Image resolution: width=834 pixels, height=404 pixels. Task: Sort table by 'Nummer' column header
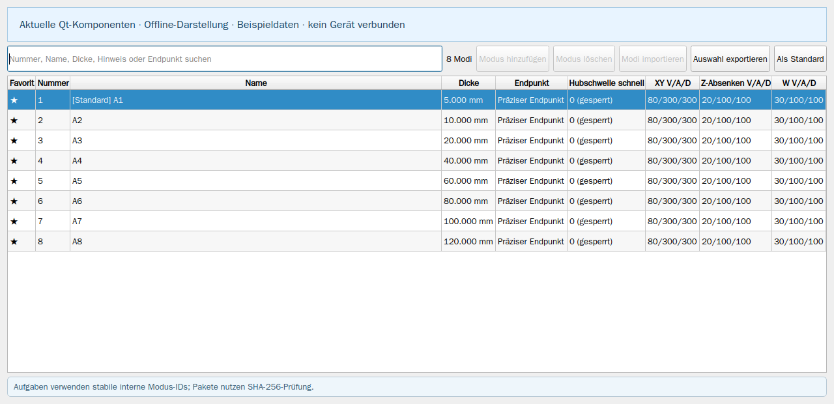pos(53,83)
